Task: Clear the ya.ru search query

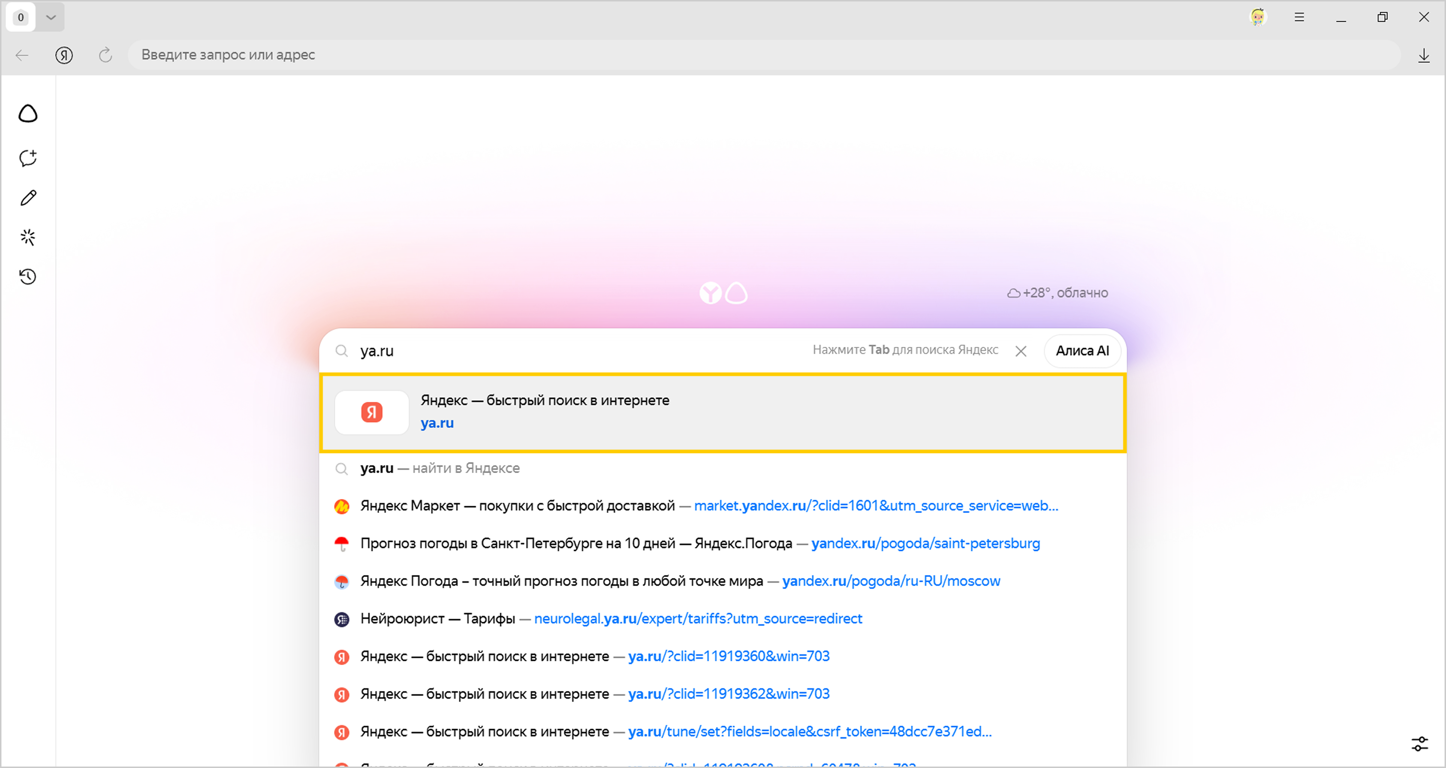Action: [x=1021, y=351]
